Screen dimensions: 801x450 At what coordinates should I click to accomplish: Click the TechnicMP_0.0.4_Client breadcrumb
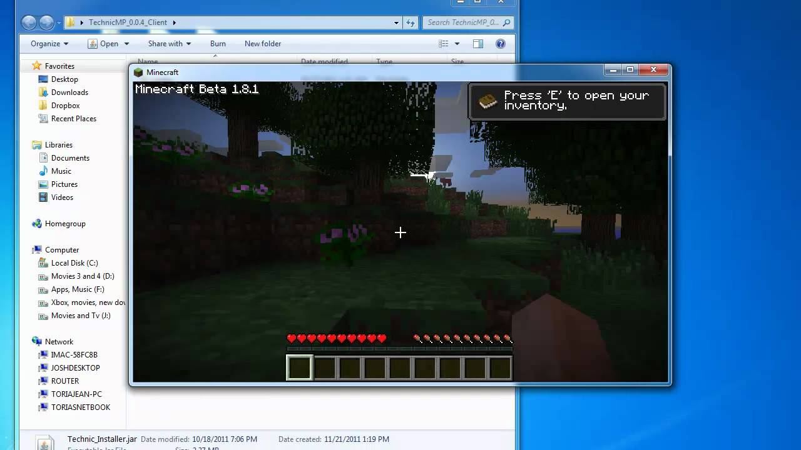click(128, 22)
